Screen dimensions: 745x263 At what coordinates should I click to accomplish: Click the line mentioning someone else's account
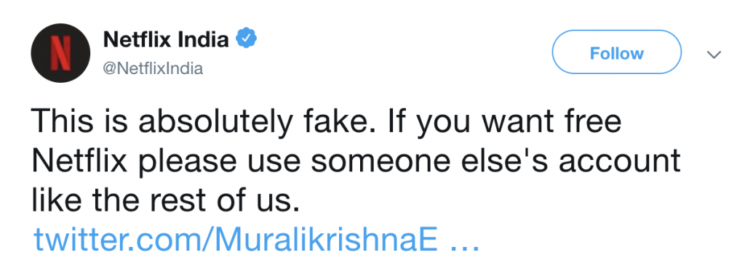(356, 162)
